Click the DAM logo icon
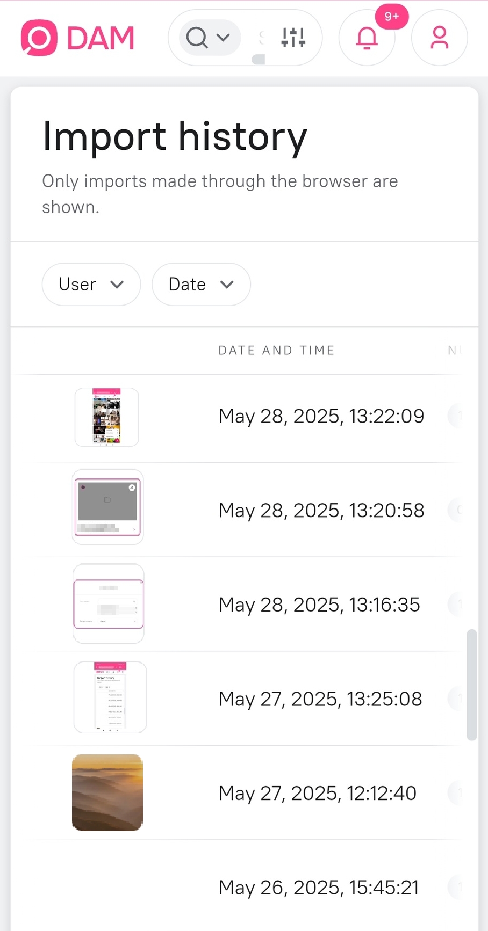The image size is (488, 931). [x=39, y=38]
